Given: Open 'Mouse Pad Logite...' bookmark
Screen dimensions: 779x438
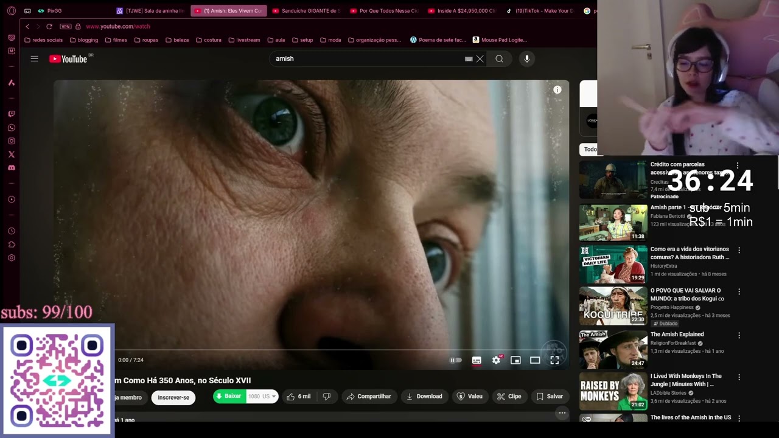Looking at the screenshot, I should (500, 40).
